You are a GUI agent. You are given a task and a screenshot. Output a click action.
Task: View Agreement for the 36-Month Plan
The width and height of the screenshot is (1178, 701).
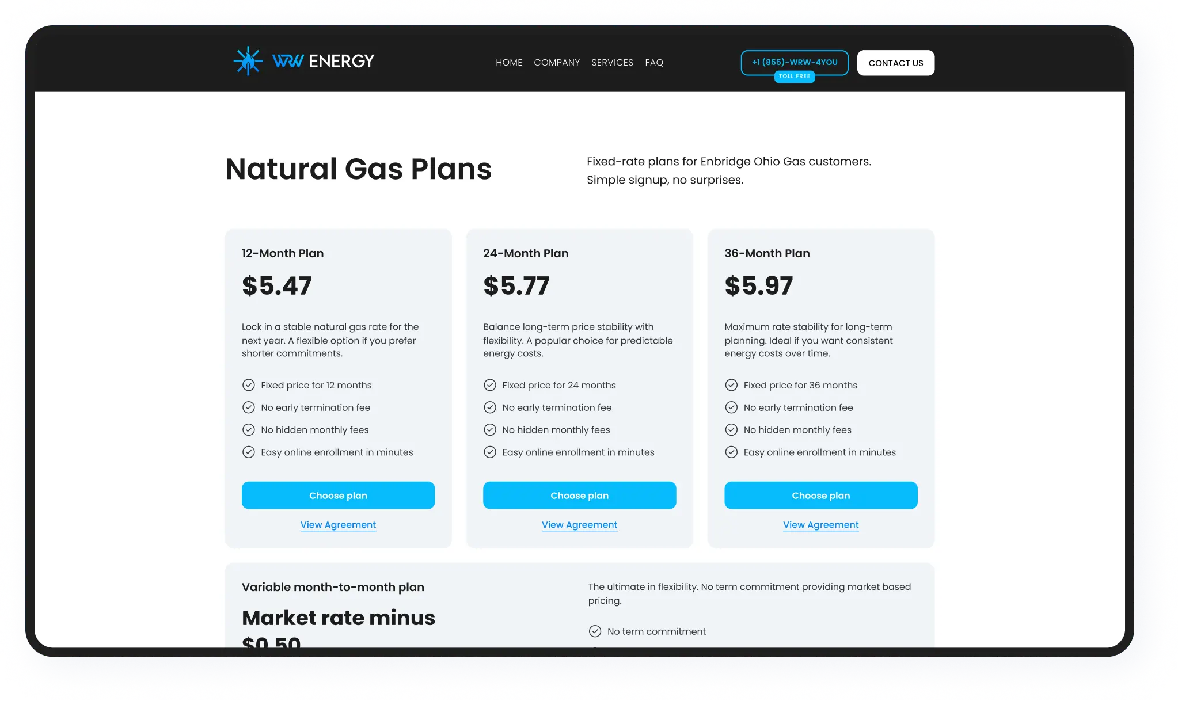820,524
